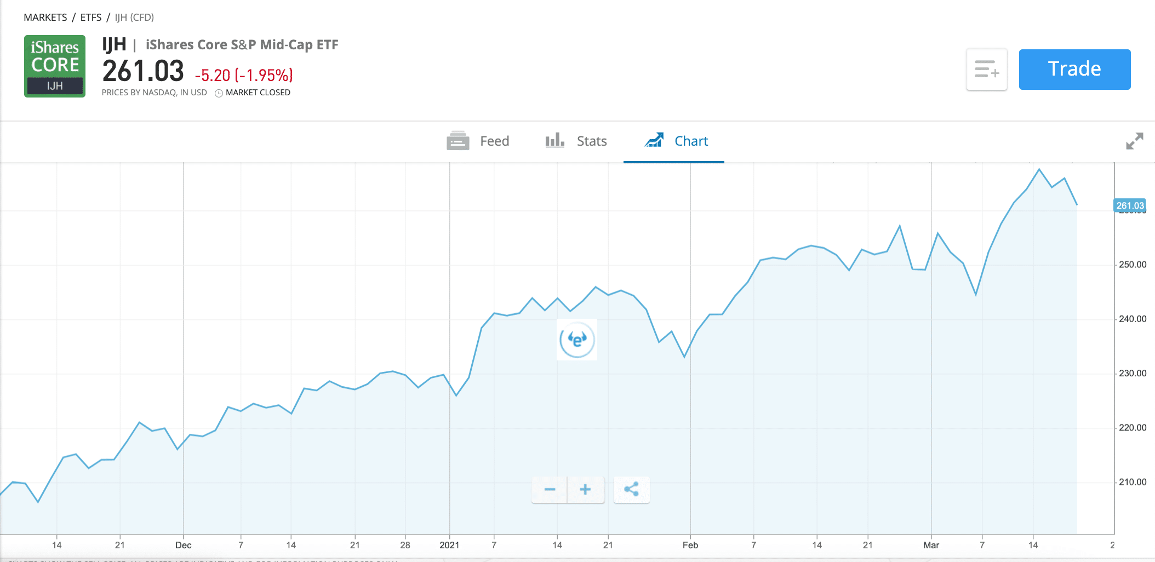
Task: Open the ETFS breadcrumb link
Action: coord(90,17)
